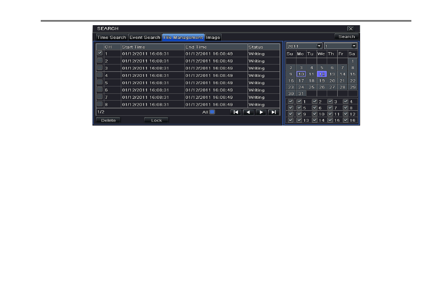Check the channel 2 file row checkbox

100,60
